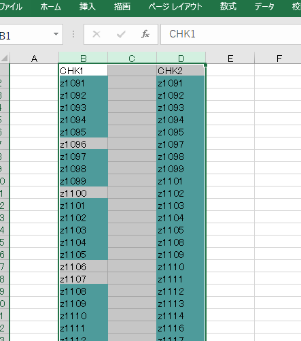This screenshot has height=341, width=301.
Task: Select z1091 in column B
Action: coord(84,83)
